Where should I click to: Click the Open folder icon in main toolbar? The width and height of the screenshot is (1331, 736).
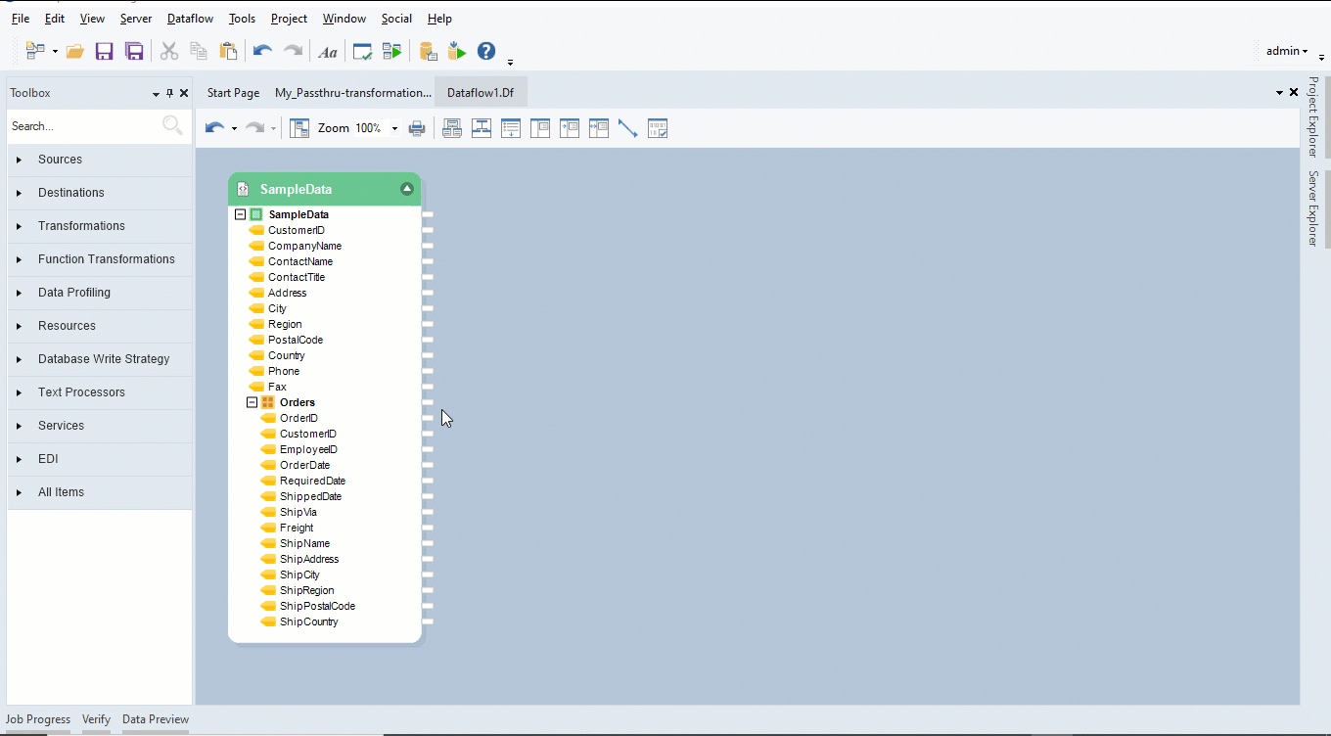75,52
